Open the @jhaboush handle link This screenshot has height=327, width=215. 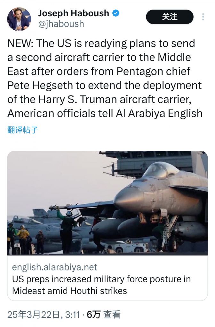[61, 24]
